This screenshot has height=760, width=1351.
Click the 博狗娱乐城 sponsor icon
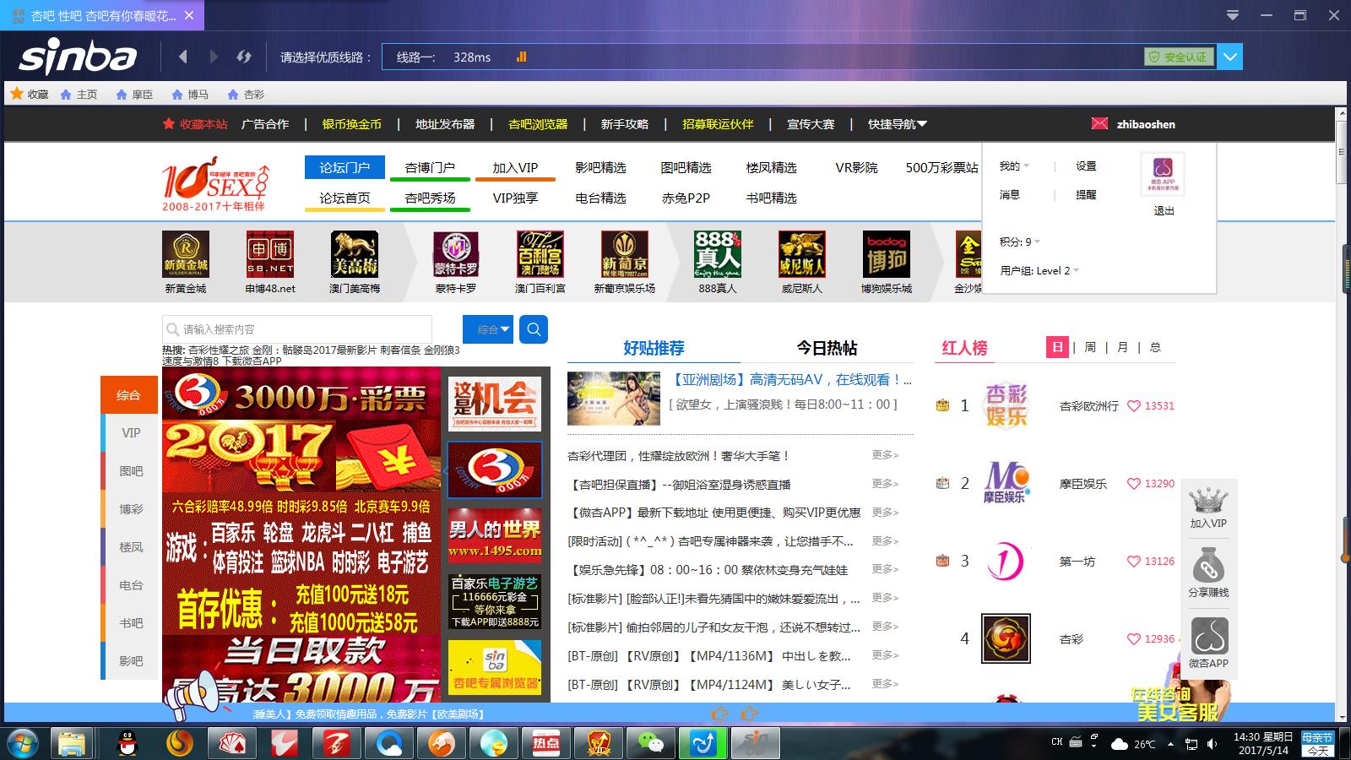887,254
